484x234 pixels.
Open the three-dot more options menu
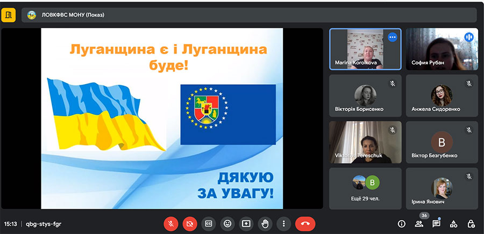point(284,224)
